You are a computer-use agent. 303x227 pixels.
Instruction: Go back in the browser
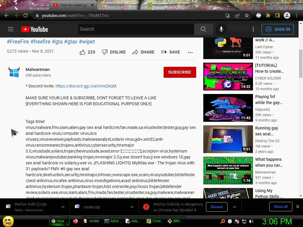click(7, 15)
